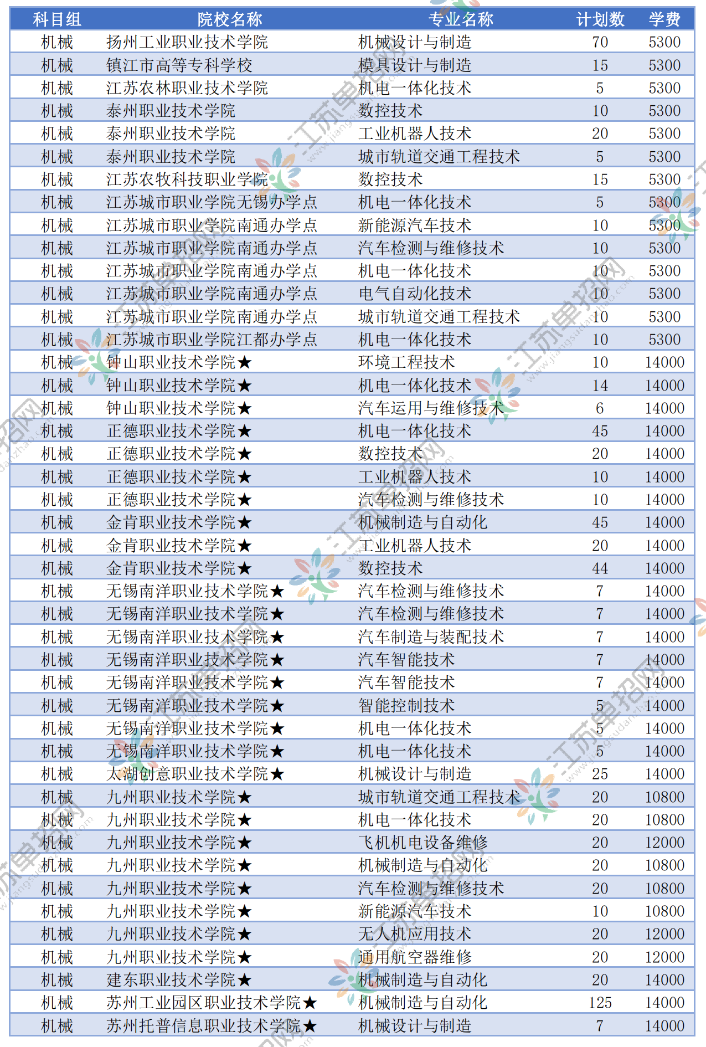The width and height of the screenshot is (706, 1047).
Task: Click 江苏城市职业学院无锡办学点 cell
Action: click(212, 202)
